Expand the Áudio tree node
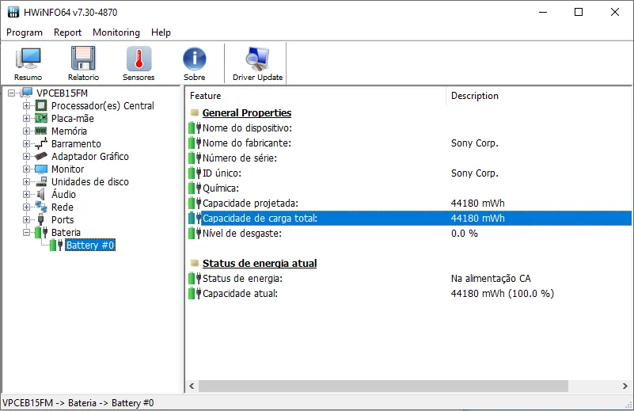Image resolution: width=634 pixels, height=411 pixels. (26, 194)
